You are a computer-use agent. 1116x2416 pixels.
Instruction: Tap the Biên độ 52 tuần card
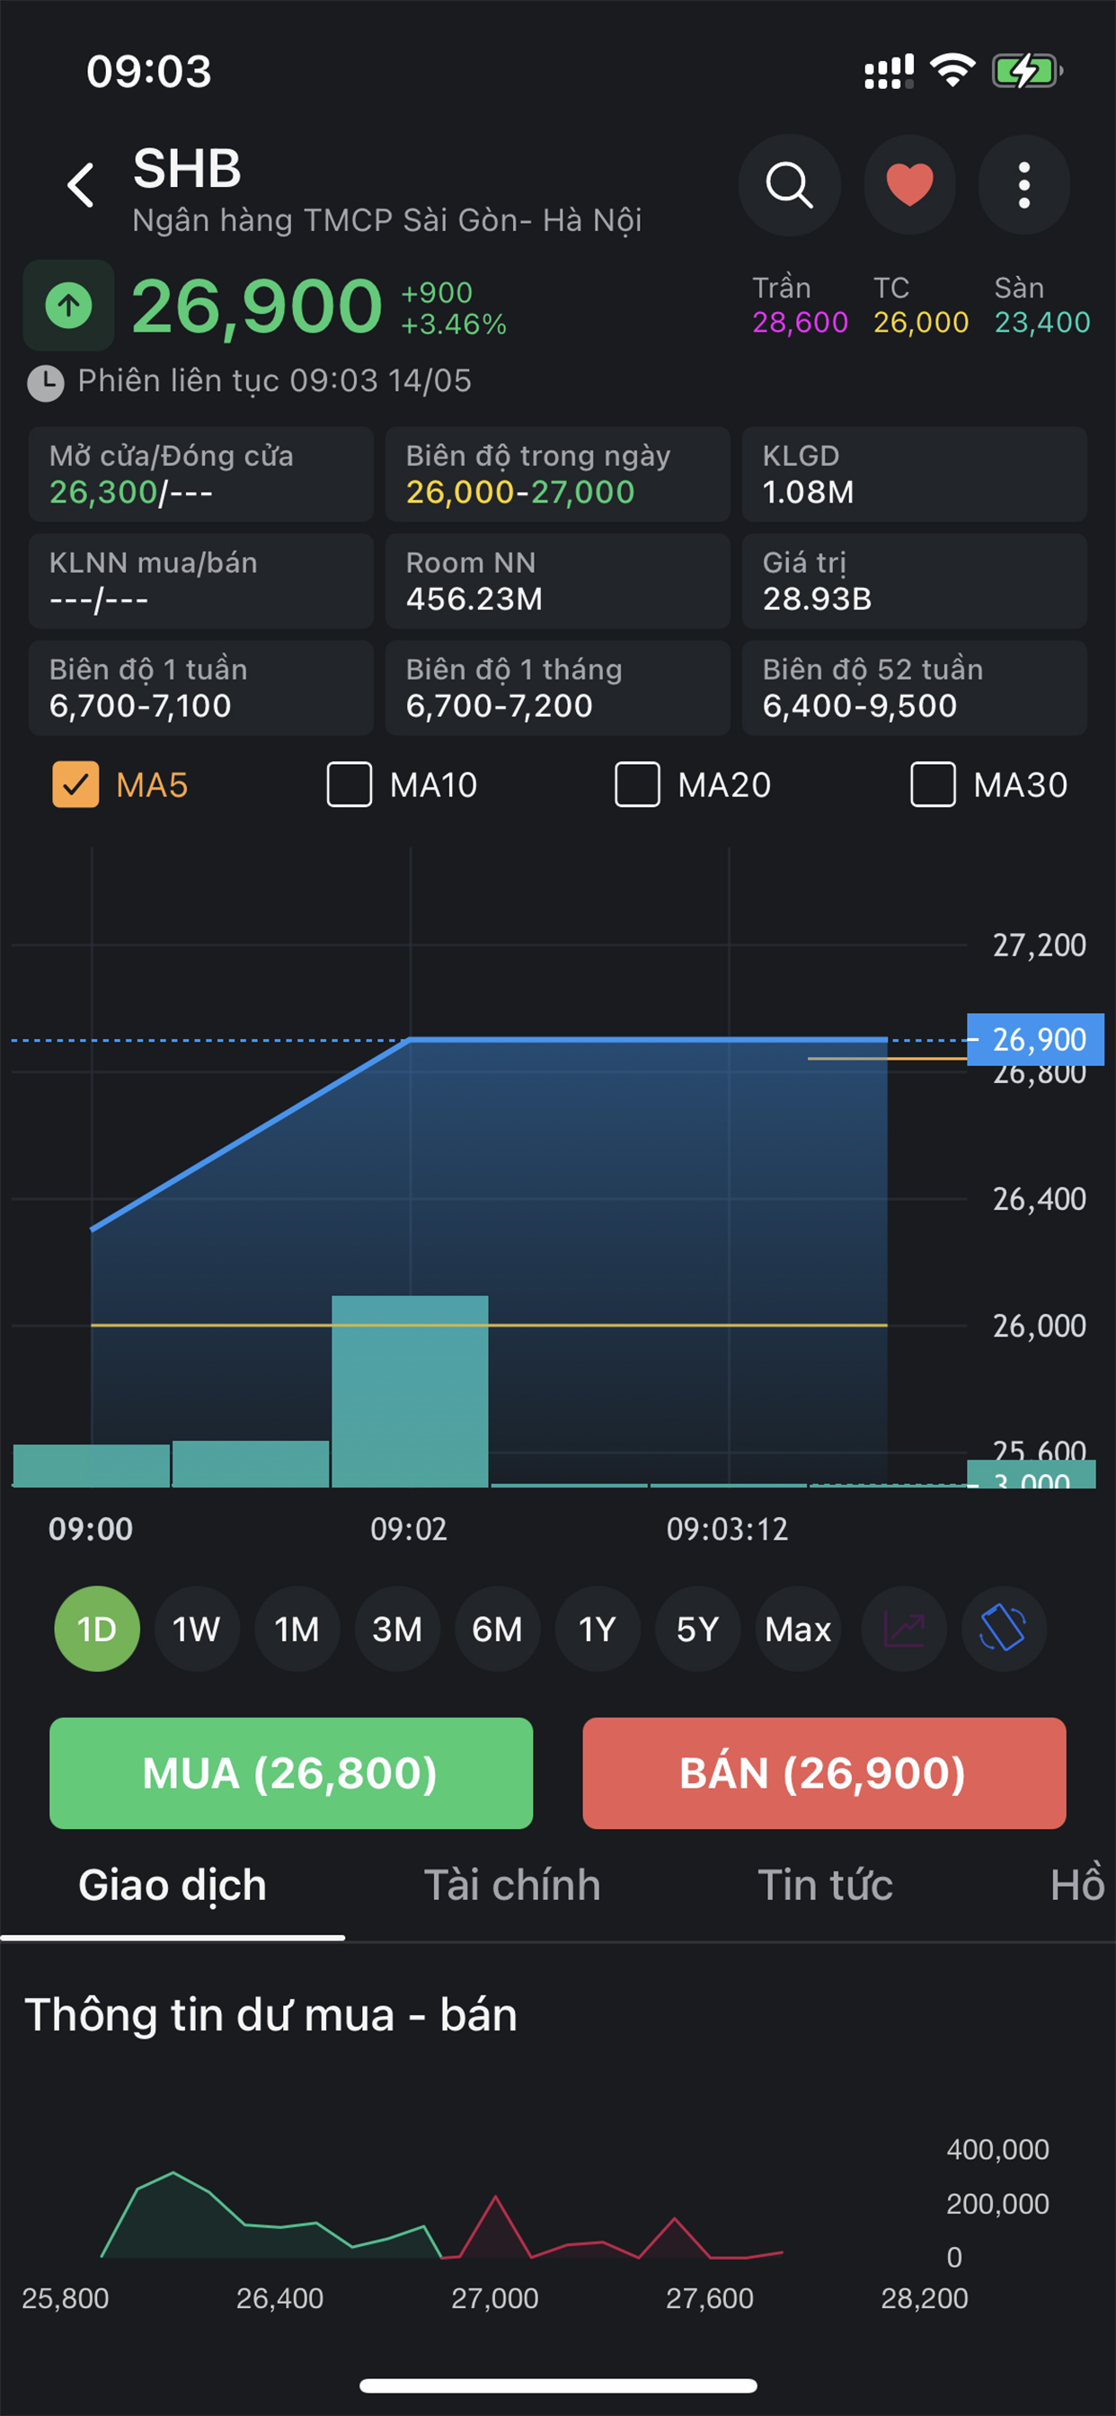[915, 688]
